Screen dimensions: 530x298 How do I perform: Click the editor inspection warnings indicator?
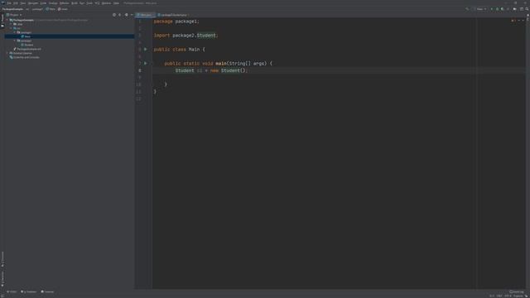pyautogui.click(x=513, y=21)
